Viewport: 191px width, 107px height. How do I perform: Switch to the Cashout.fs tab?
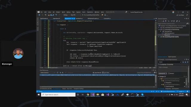point(107,18)
